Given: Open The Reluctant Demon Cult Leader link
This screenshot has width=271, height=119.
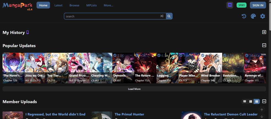Looking at the screenshot, I should [x=231, y=114].
